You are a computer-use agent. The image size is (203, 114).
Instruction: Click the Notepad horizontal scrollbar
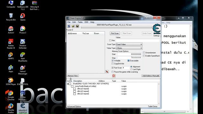tap(165, 111)
